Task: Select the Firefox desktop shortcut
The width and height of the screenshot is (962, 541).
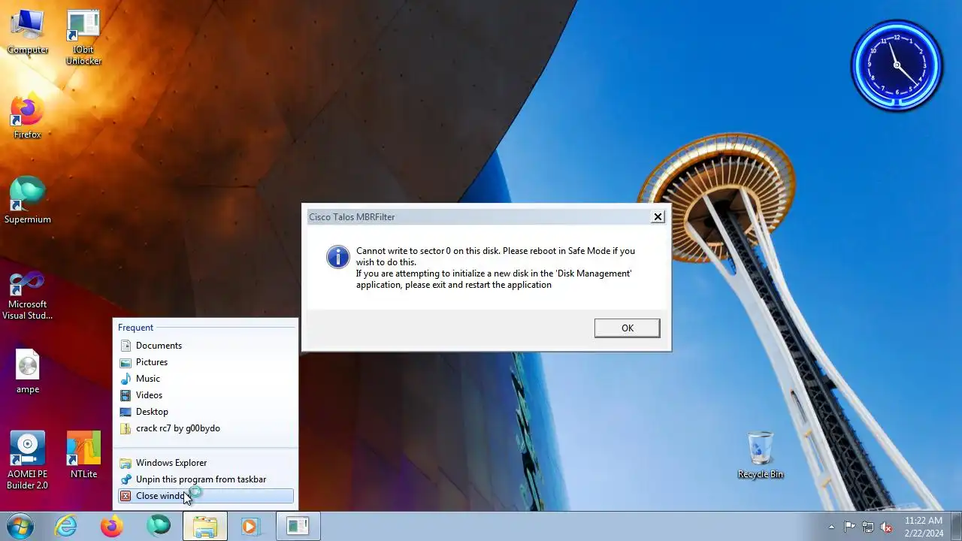Action: click(x=28, y=116)
